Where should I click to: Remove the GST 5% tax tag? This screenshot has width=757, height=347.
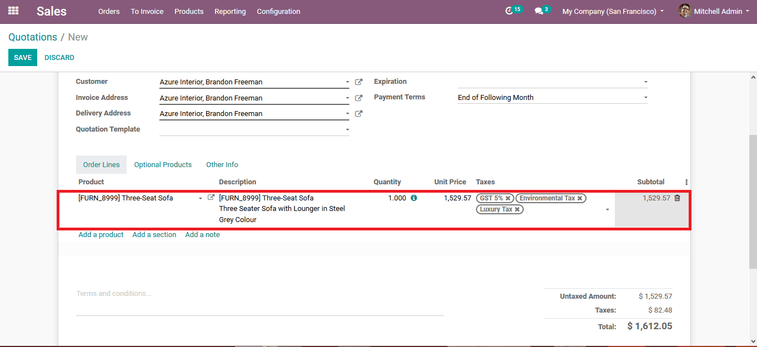pos(508,198)
